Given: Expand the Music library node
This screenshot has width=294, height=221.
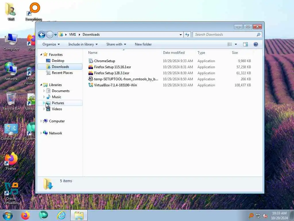Looking at the screenshot, I should coord(44,97).
